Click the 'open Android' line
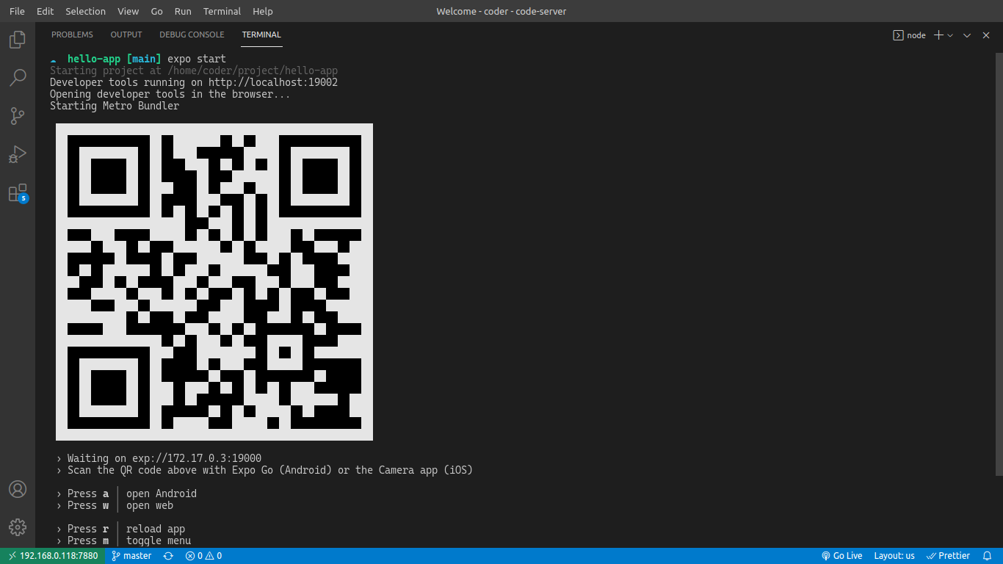 click(x=162, y=493)
